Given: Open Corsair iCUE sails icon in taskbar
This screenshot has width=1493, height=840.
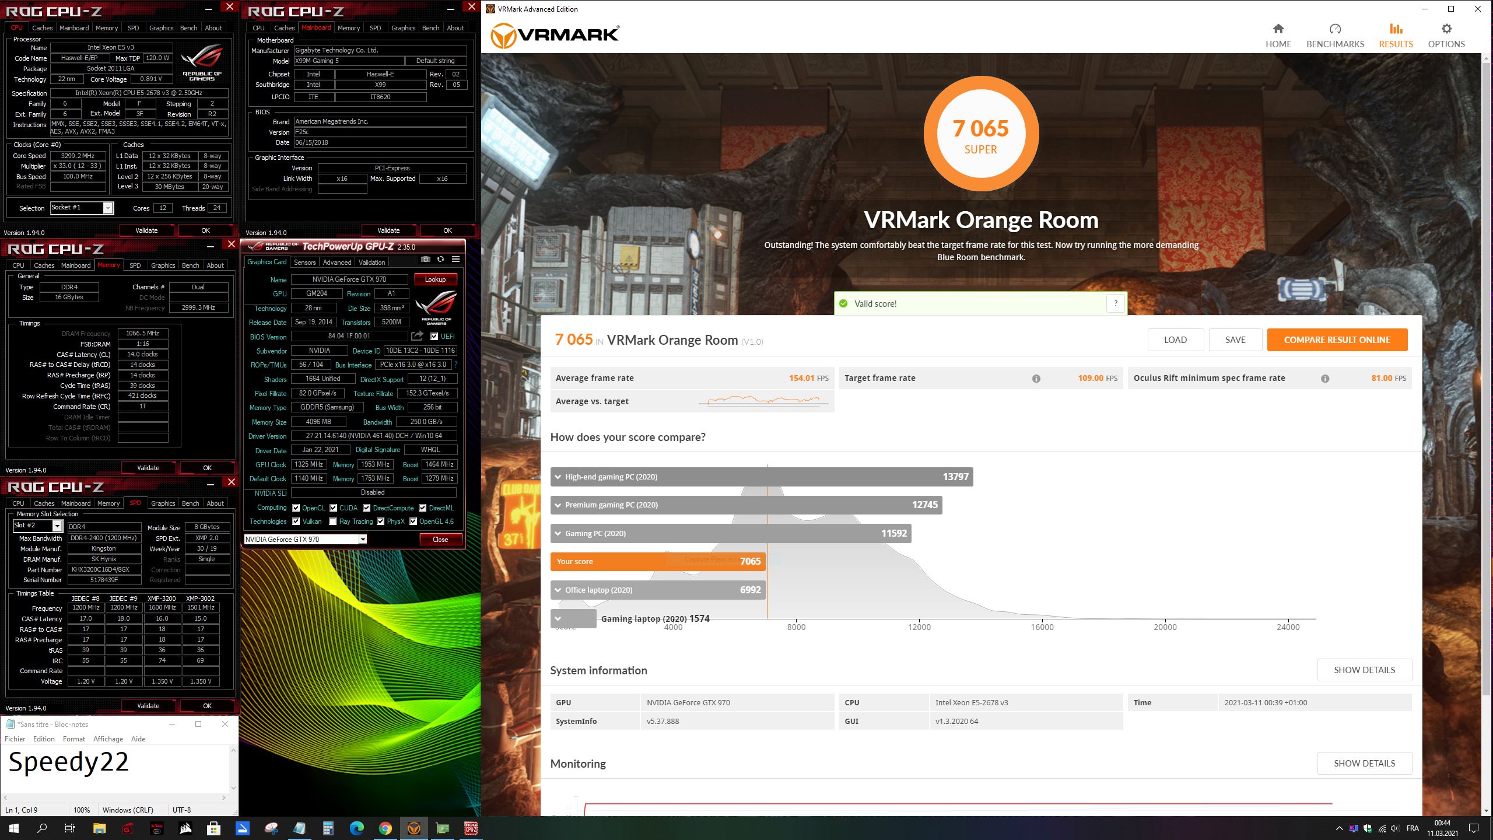Looking at the screenshot, I should [x=185, y=828].
